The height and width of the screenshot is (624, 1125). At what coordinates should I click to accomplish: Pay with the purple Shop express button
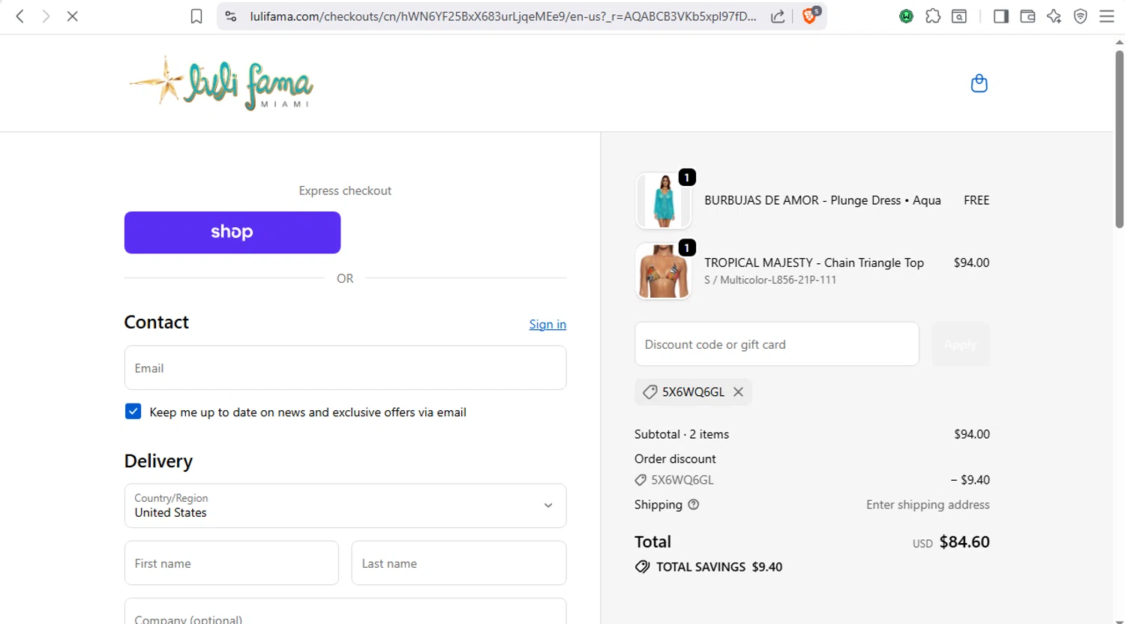coord(232,232)
